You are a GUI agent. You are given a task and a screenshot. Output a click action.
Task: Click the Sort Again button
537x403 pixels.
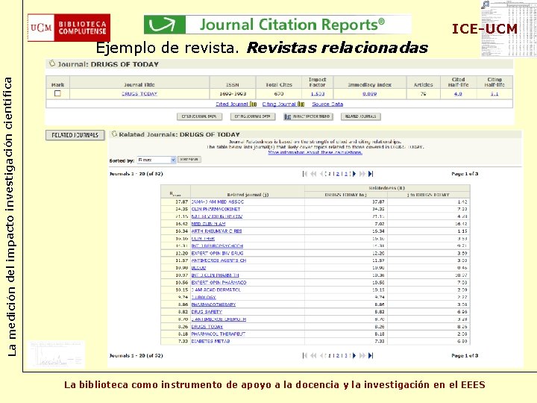(x=189, y=160)
